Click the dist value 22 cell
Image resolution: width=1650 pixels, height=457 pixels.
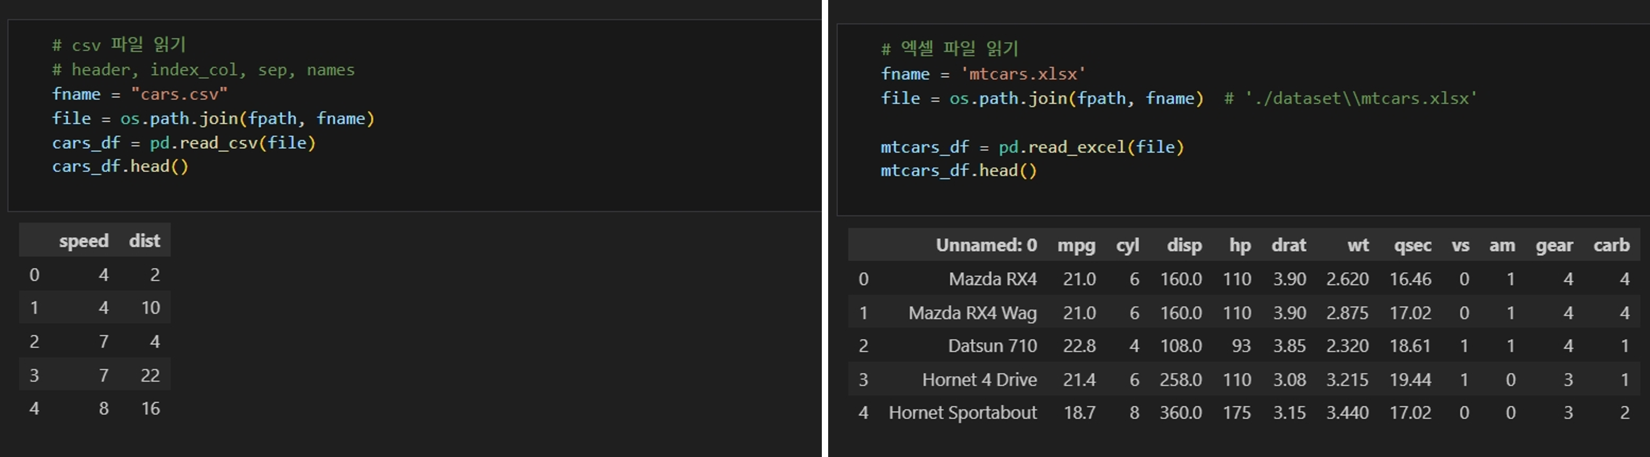(151, 376)
